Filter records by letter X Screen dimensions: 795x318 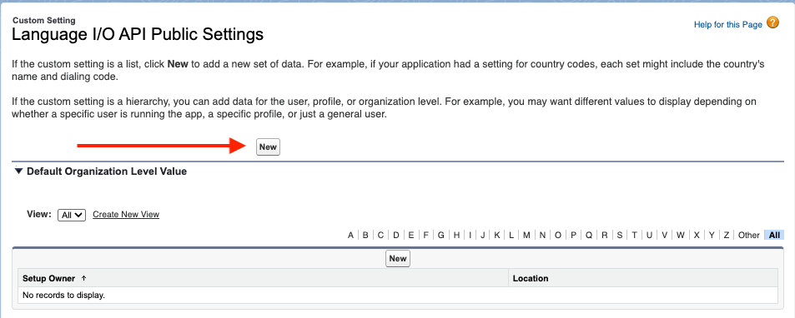697,235
